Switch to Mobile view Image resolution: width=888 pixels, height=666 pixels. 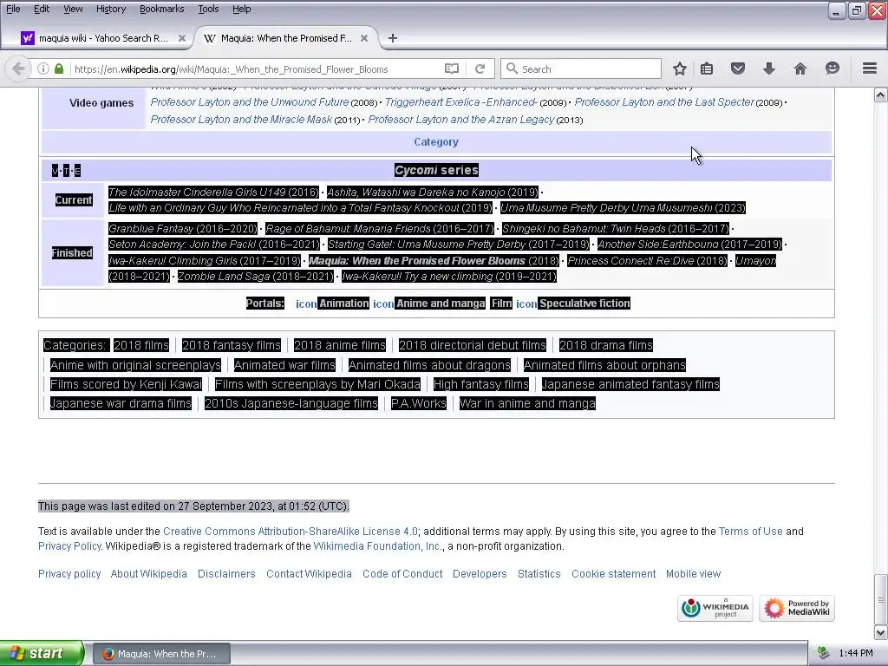(x=693, y=574)
